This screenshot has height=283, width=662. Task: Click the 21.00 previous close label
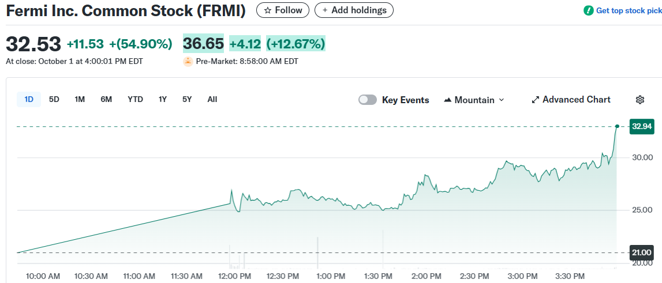click(x=642, y=252)
